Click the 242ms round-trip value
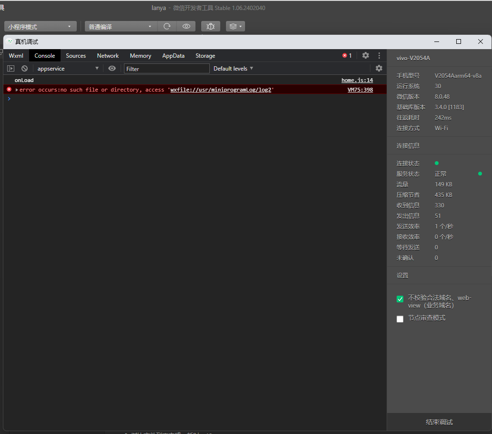The width and height of the screenshot is (492, 434). click(x=443, y=118)
